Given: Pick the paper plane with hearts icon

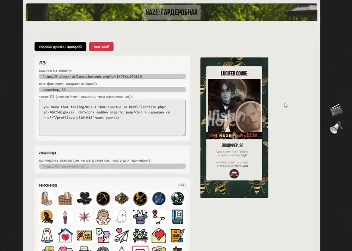Looking at the screenshot, I should (x=122, y=235).
